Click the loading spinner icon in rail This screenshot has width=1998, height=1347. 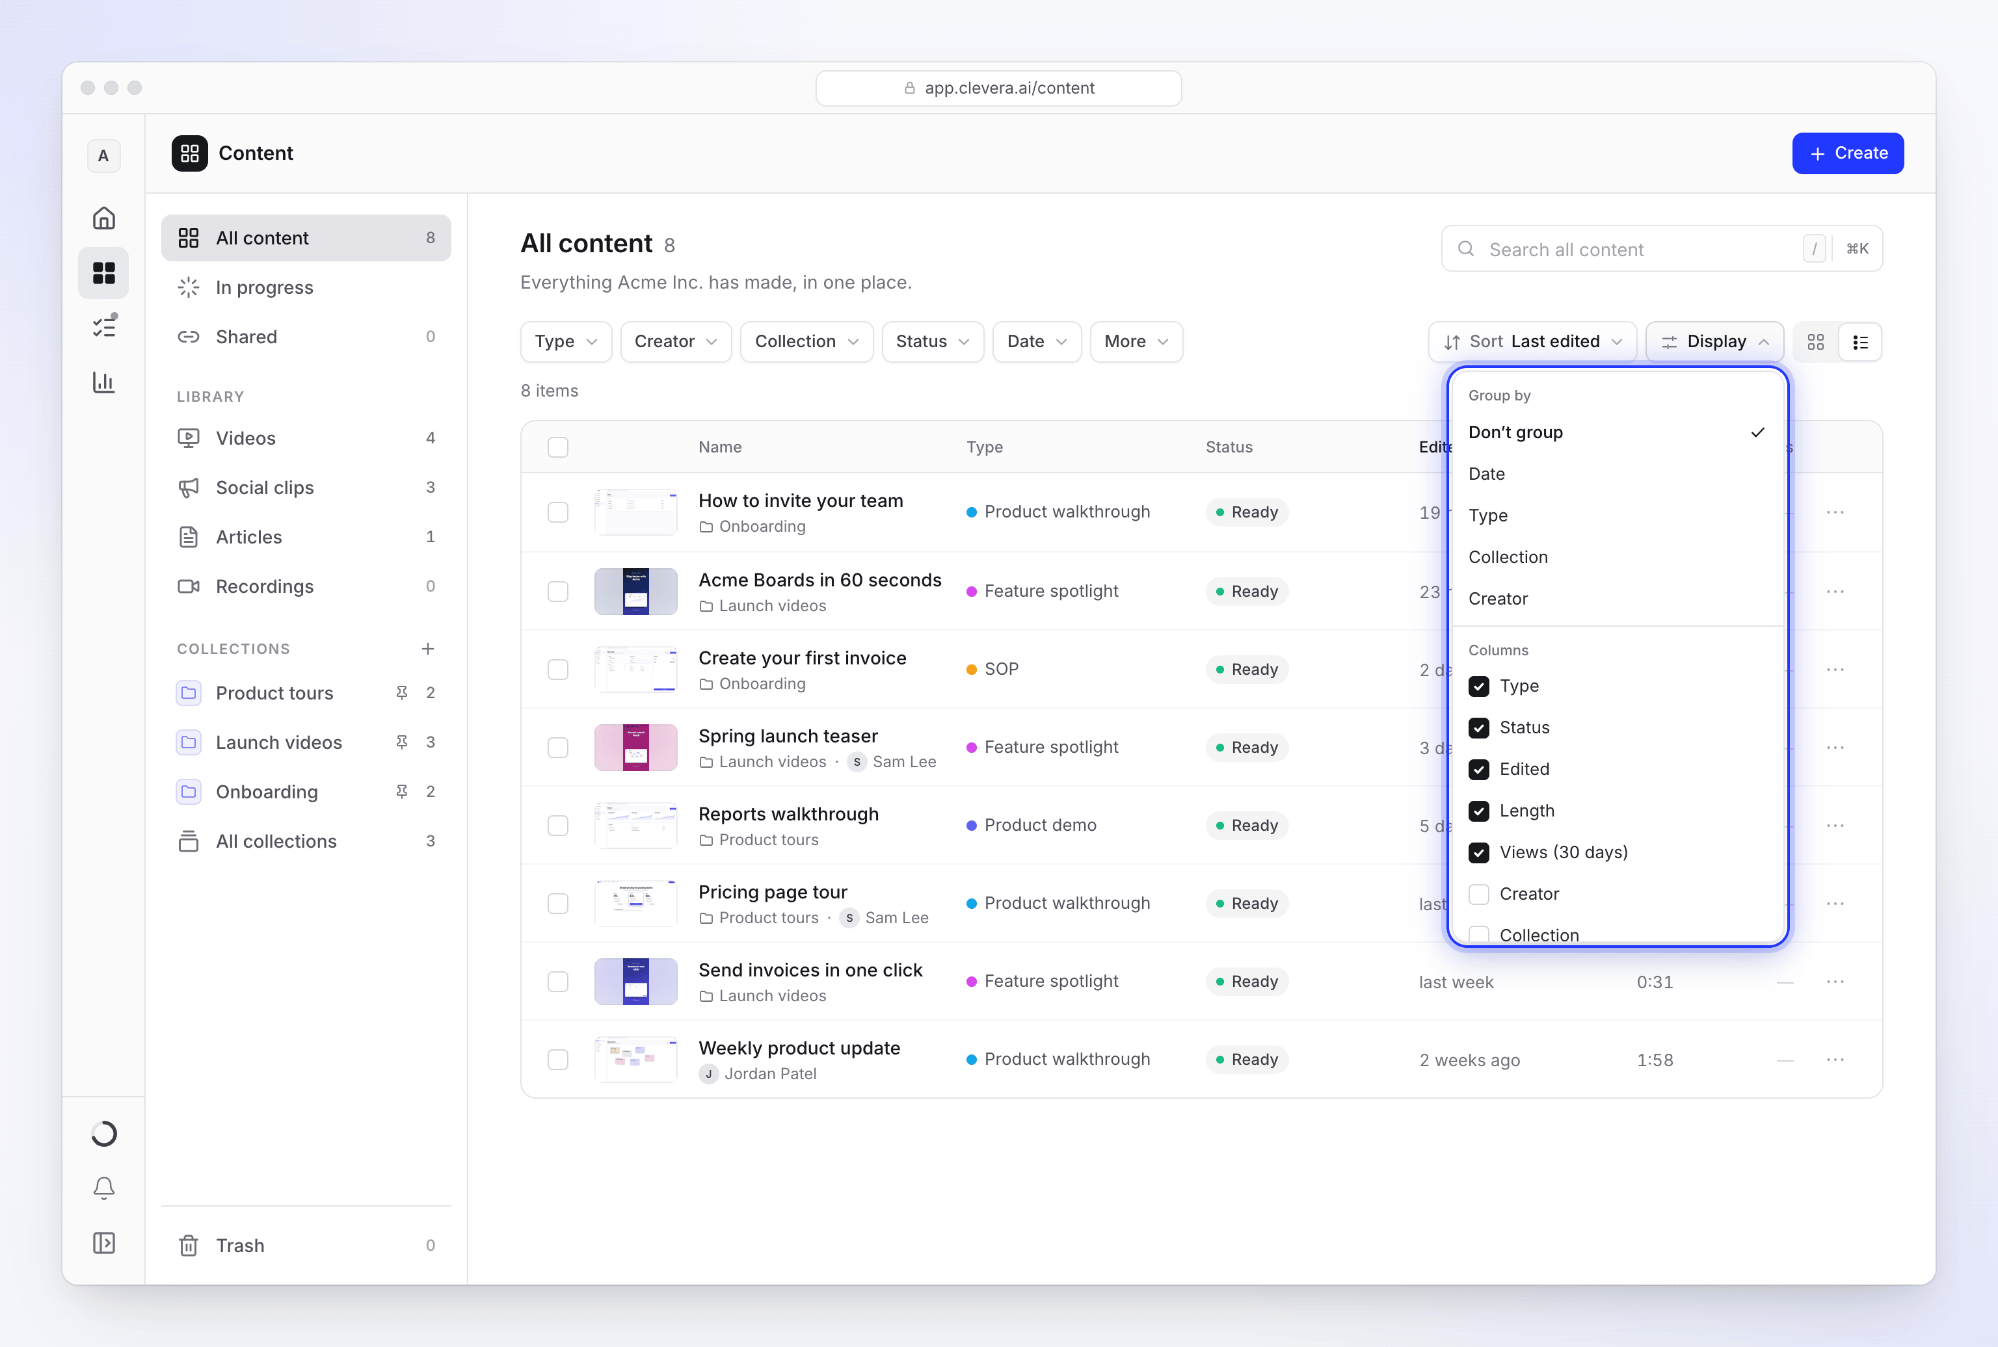pyautogui.click(x=104, y=1134)
